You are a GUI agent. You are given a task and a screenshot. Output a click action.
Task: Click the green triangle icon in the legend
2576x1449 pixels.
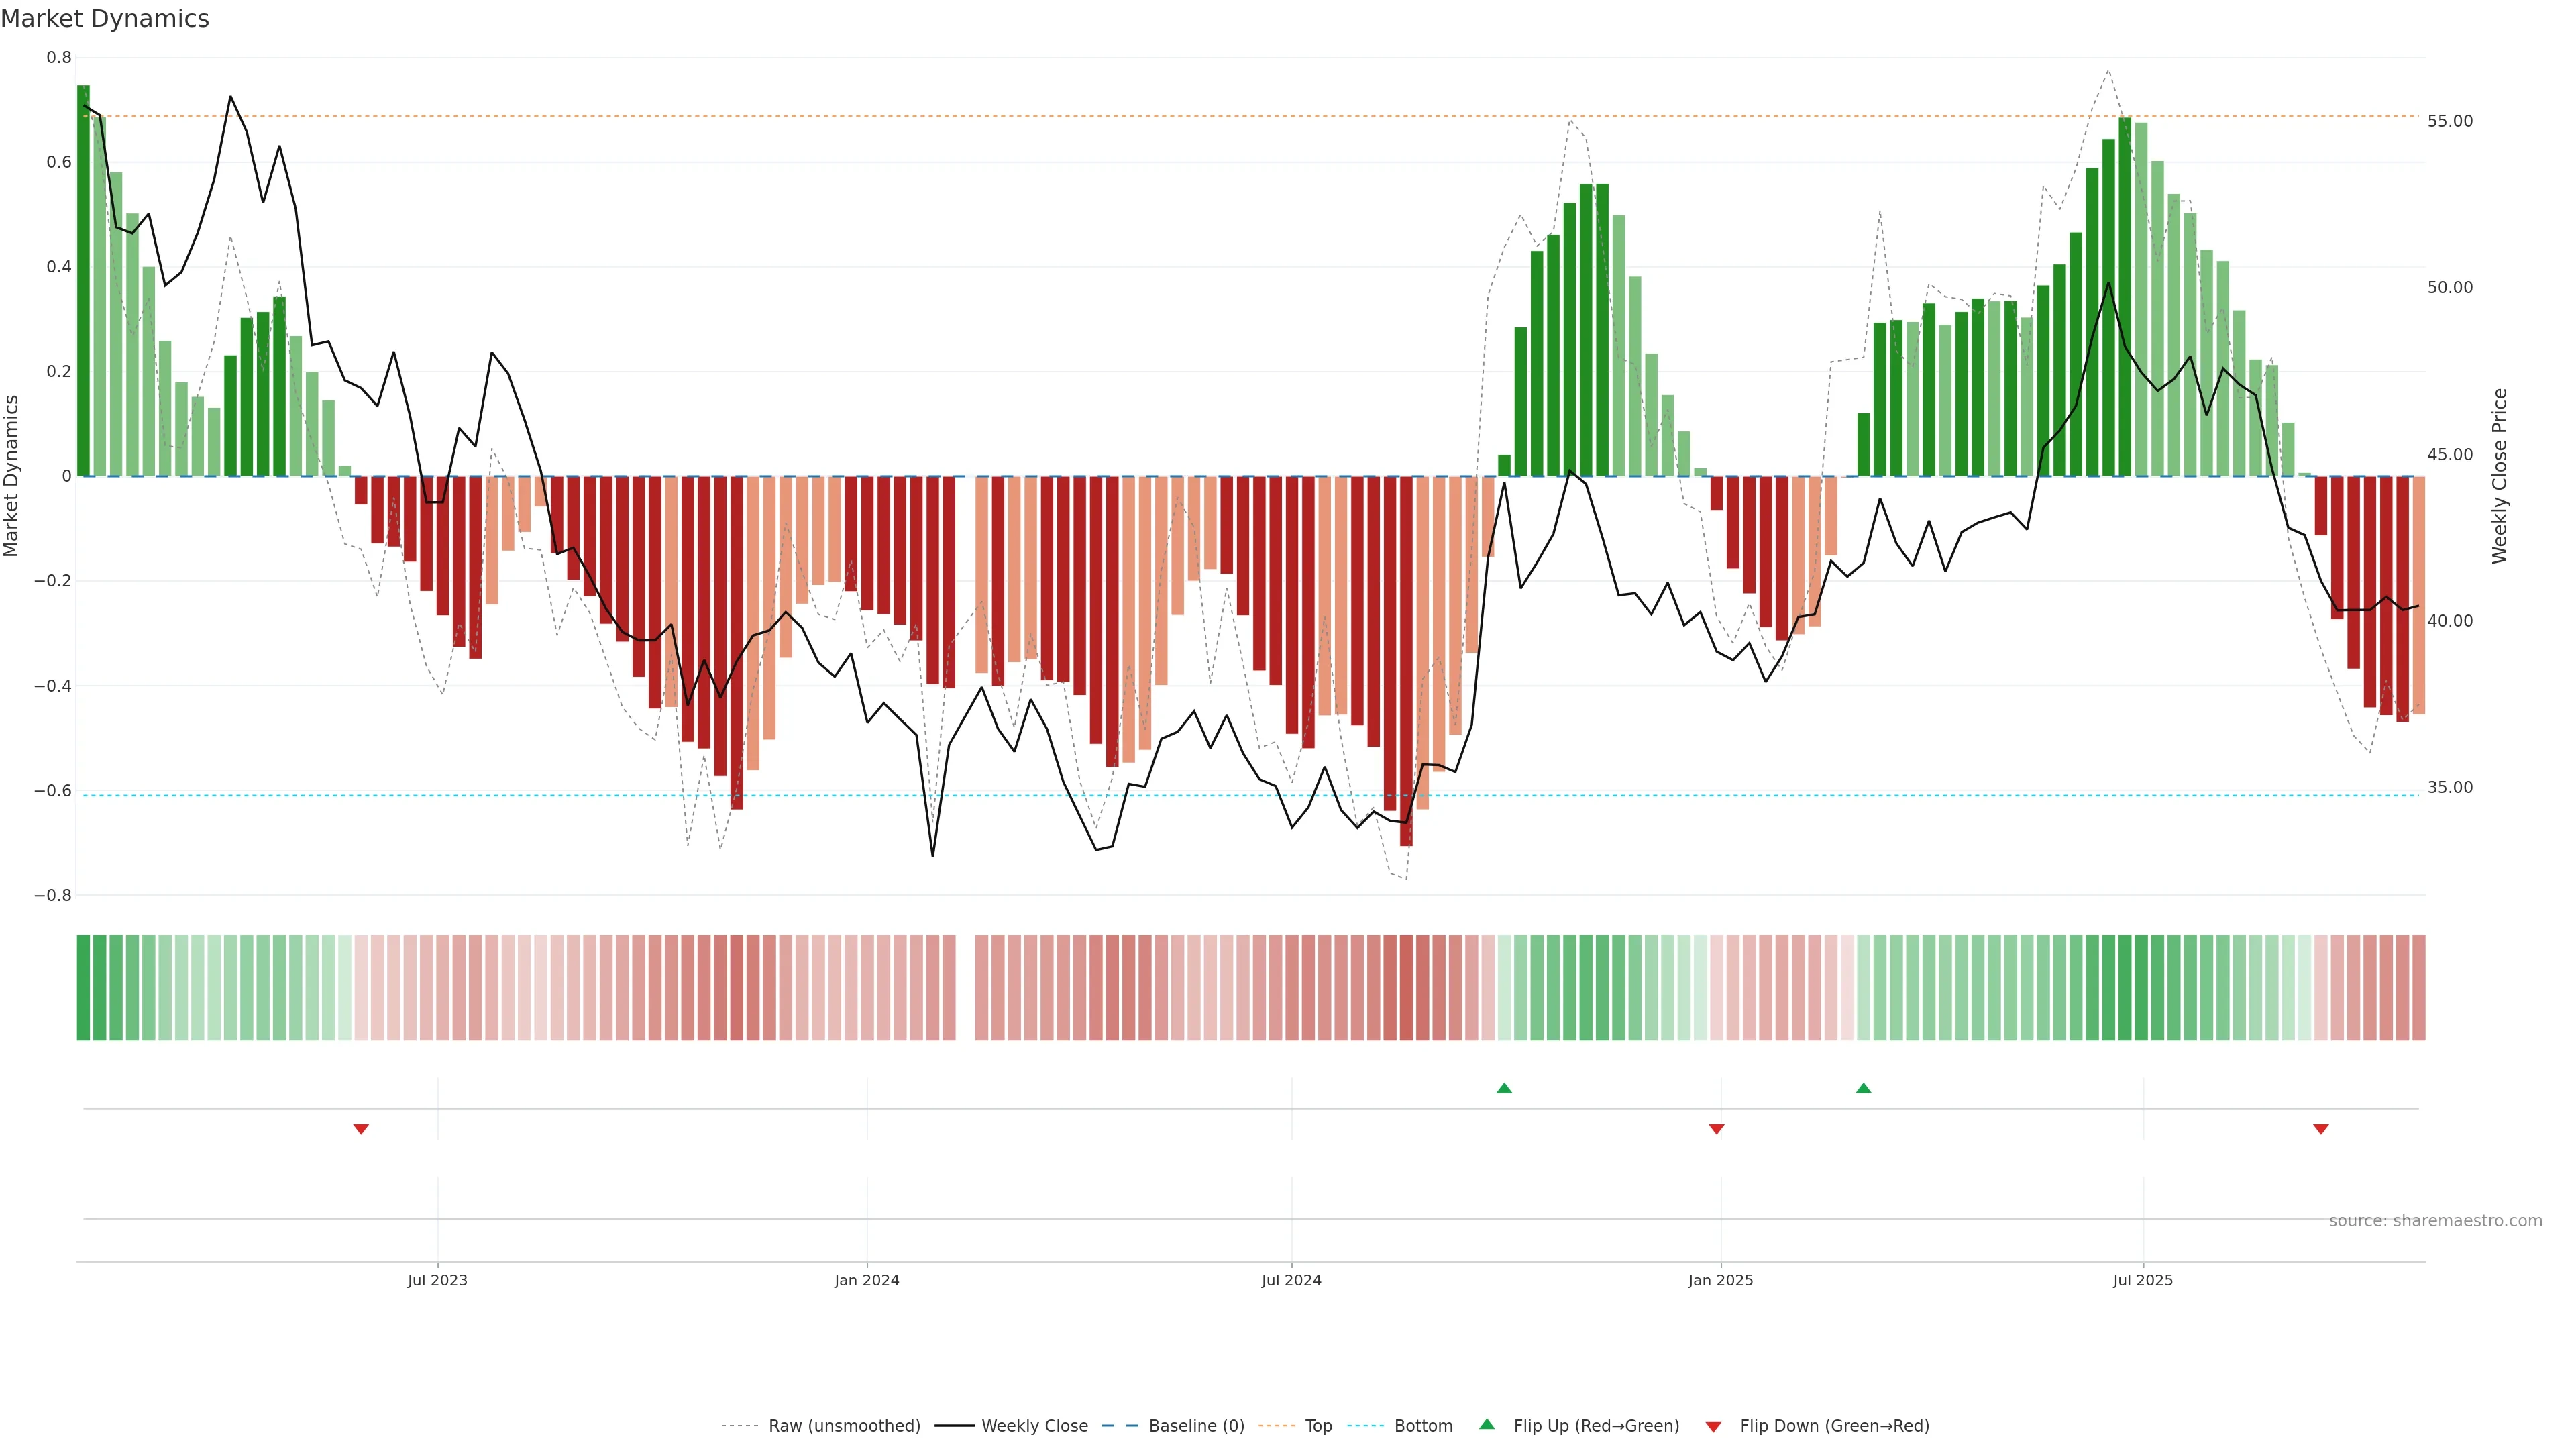[1487, 1424]
